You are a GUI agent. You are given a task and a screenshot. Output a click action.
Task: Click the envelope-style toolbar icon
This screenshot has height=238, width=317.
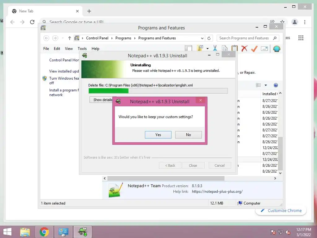[x=264, y=49]
